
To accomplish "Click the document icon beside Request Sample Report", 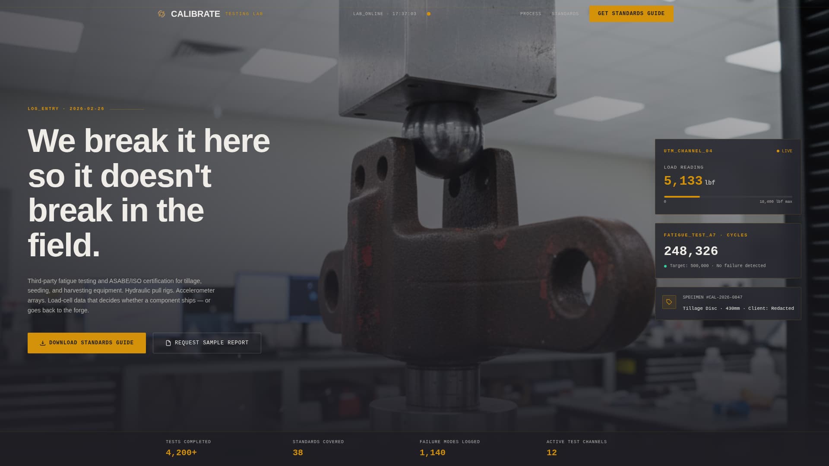I will pos(168,343).
